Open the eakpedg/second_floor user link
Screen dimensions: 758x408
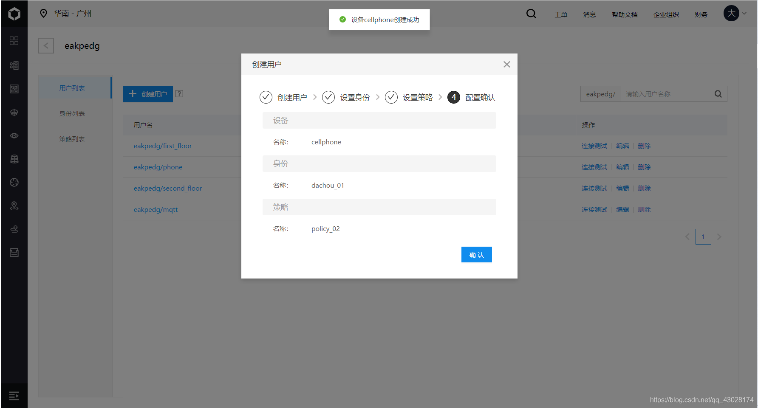(x=168, y=189)
